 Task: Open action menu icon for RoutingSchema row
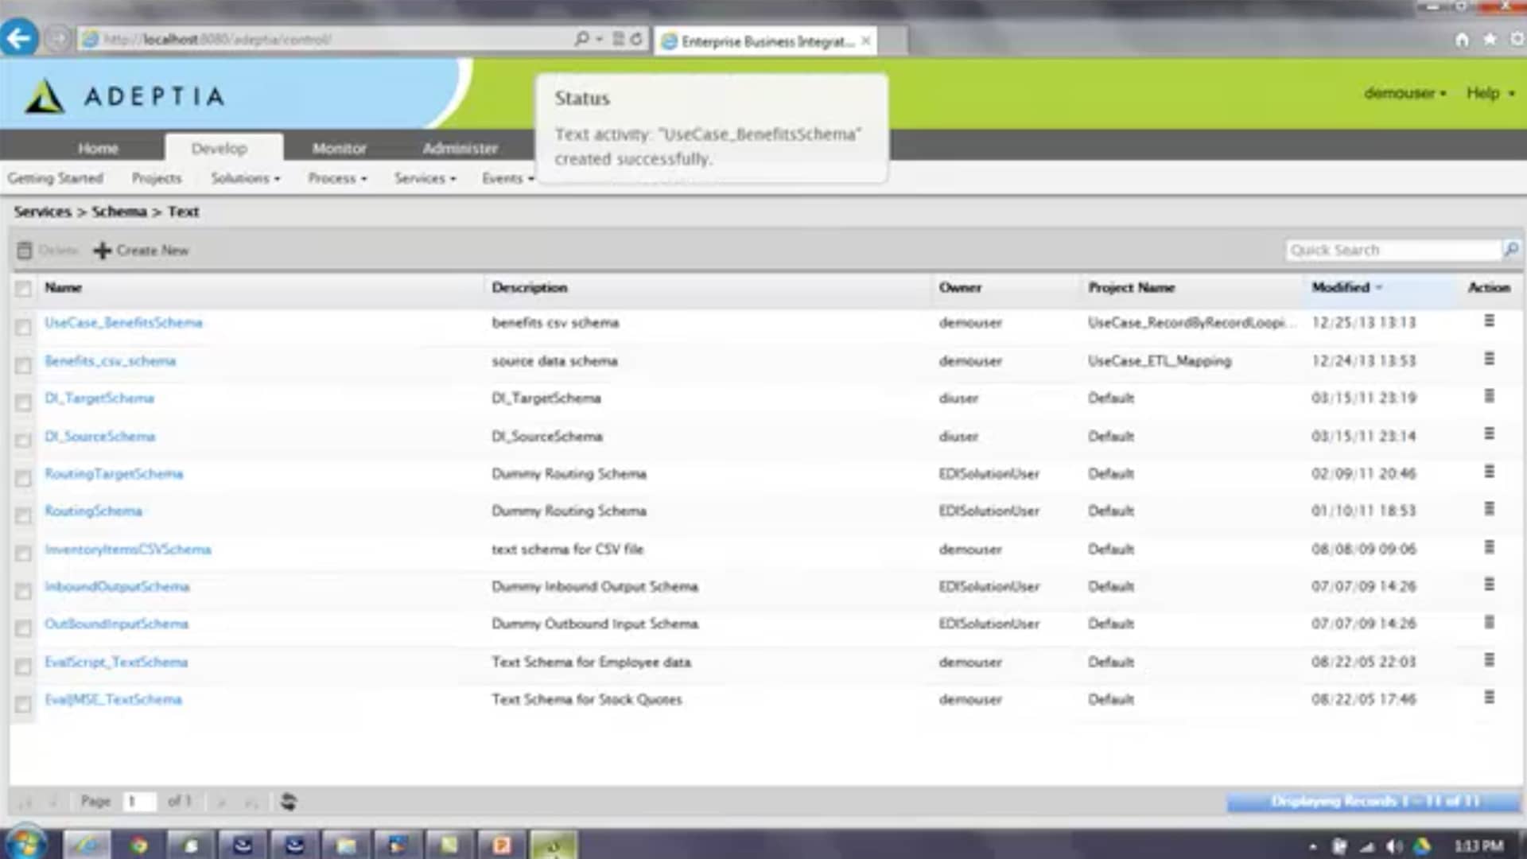point(1489,509)
